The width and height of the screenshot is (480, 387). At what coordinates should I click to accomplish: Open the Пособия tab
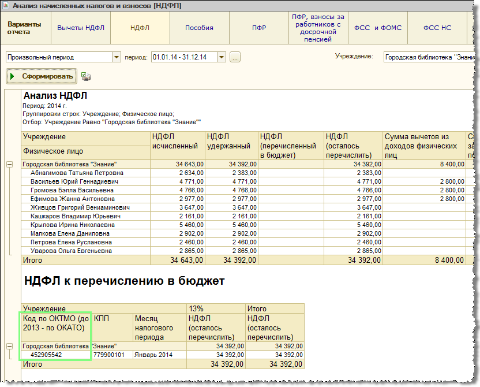pos(199,28)
